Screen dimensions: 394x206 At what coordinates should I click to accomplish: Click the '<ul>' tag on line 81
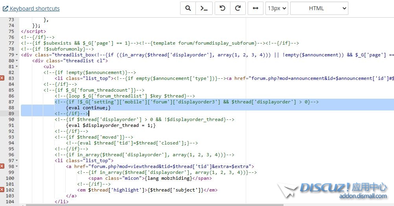49,67
